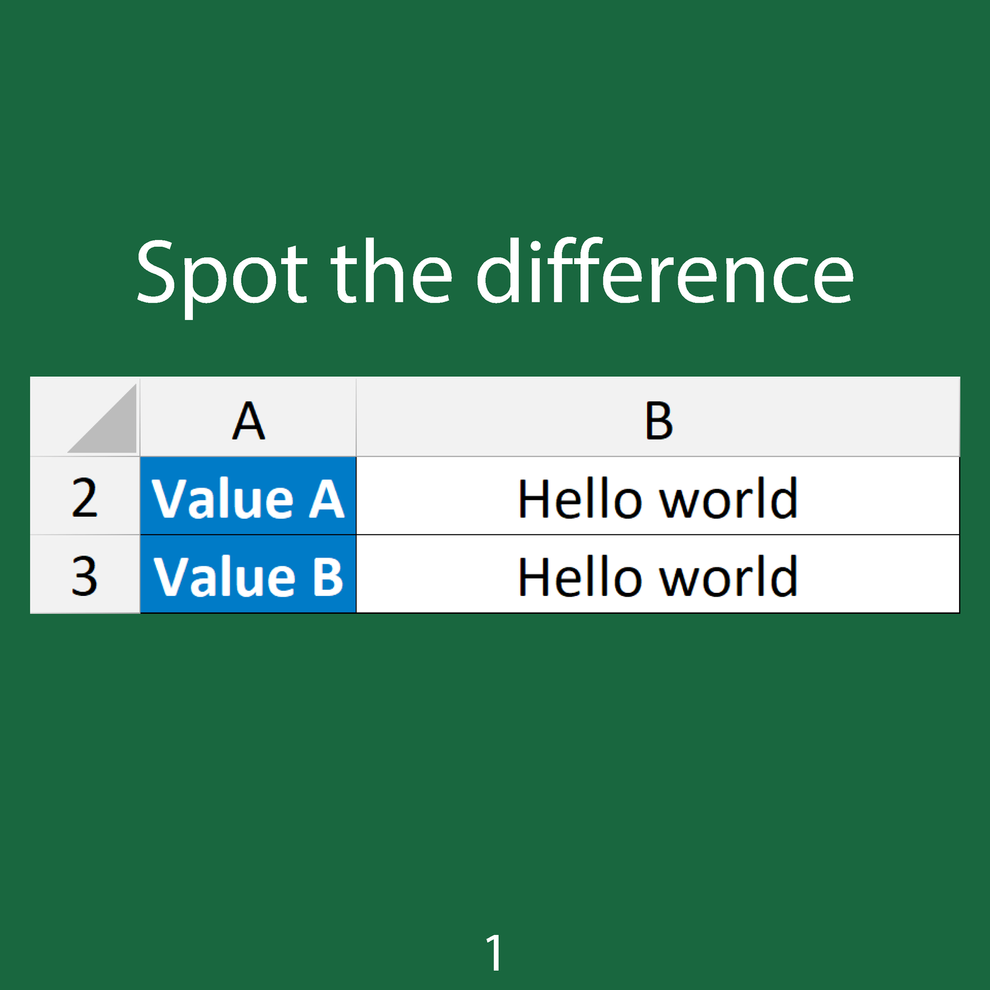Click the blue Value A cell

[x=248, y=497]
